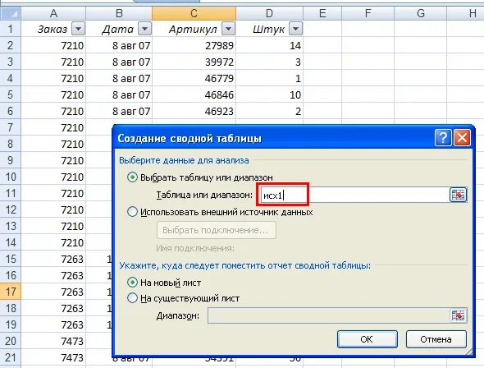Select column B header
Screen dimensions: 484x368
(119, 14)
